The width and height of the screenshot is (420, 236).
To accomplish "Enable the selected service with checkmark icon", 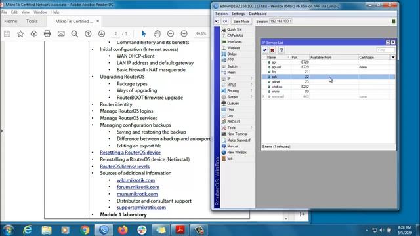I will pyautogui.click(x=264, y=50).
